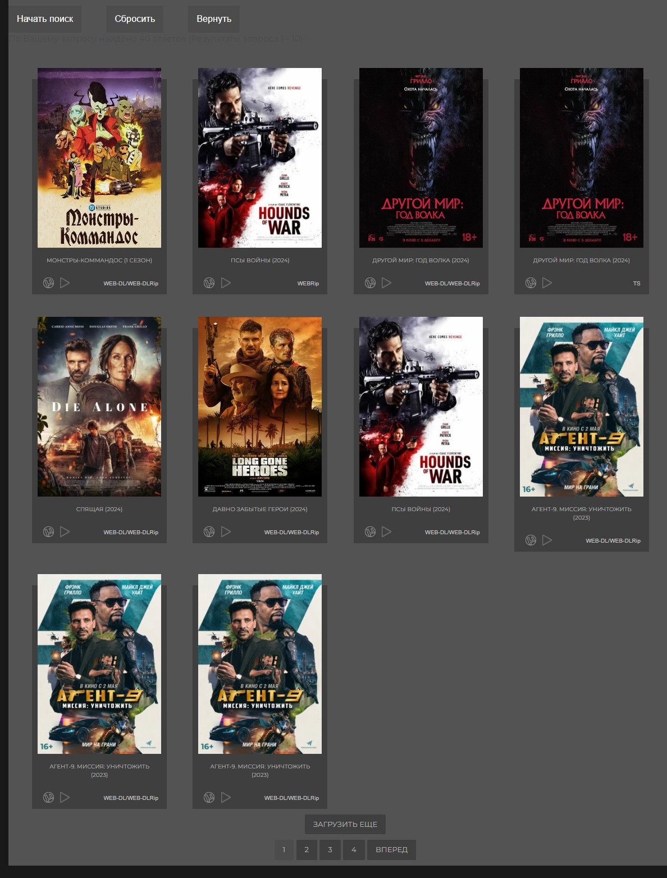Open Другой мир poster on WEB-DL/WEB-DLRip card

point(421,158)
